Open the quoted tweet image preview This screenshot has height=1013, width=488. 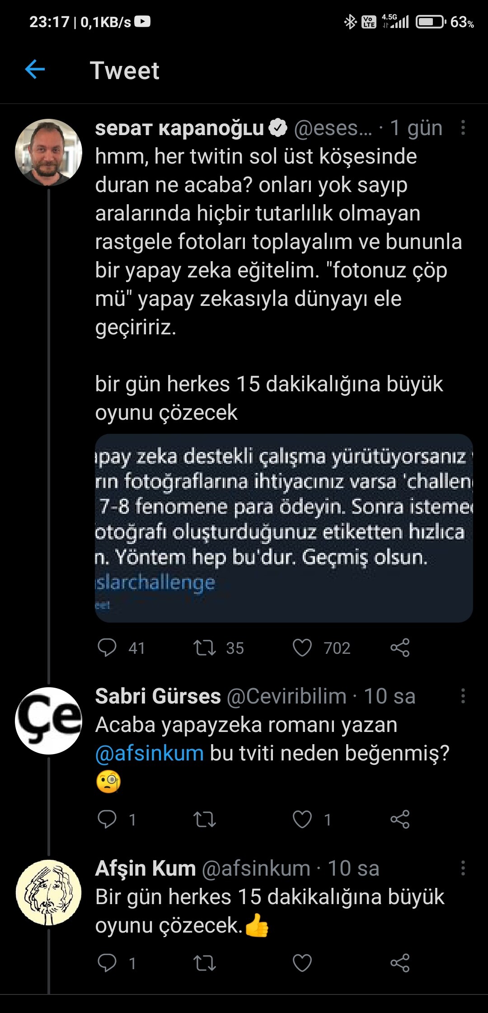pyautogui.click(x=284, y=528)
